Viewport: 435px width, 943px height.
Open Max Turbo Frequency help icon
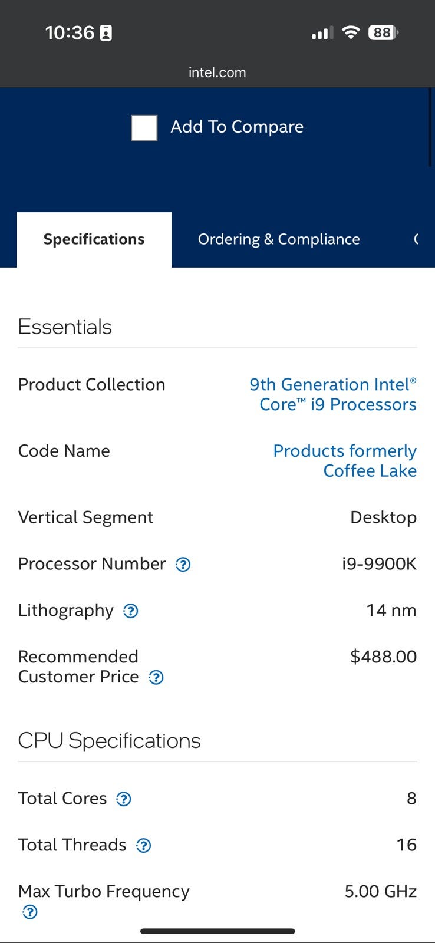29,912
